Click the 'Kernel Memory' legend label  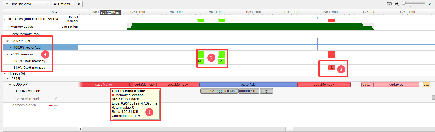point(72,19)
